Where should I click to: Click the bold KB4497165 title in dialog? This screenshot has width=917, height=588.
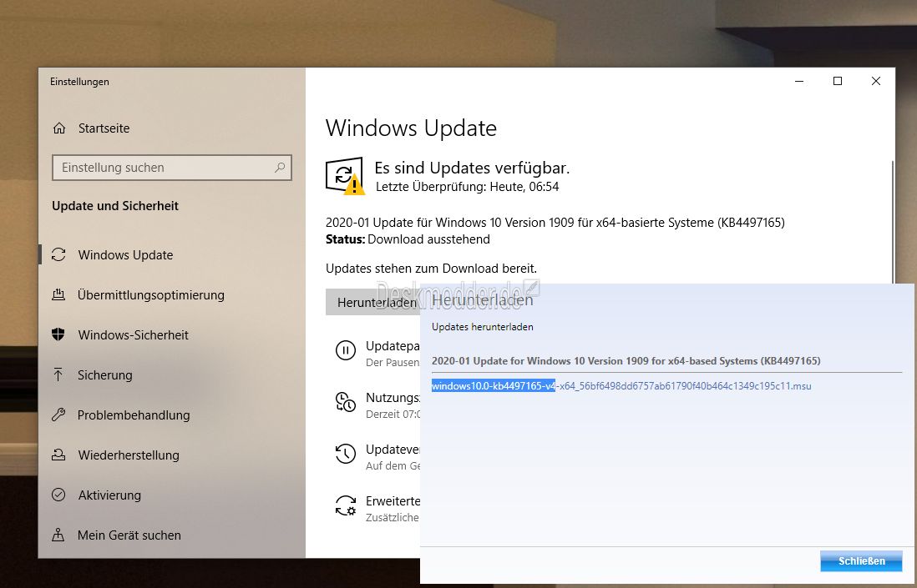(x=626, y=361)
